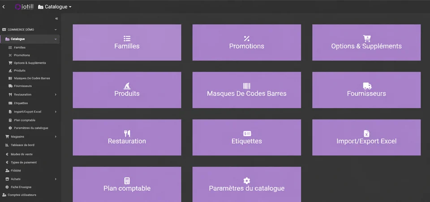Screen dimensions: 430x202
Task: Expand Import/Export Excel chevron in sidebar
Action: 56,112
